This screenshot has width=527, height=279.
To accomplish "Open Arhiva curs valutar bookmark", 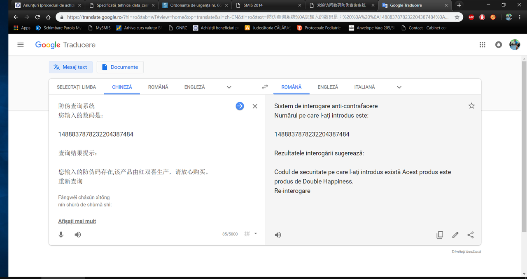I will click(139, 28).
